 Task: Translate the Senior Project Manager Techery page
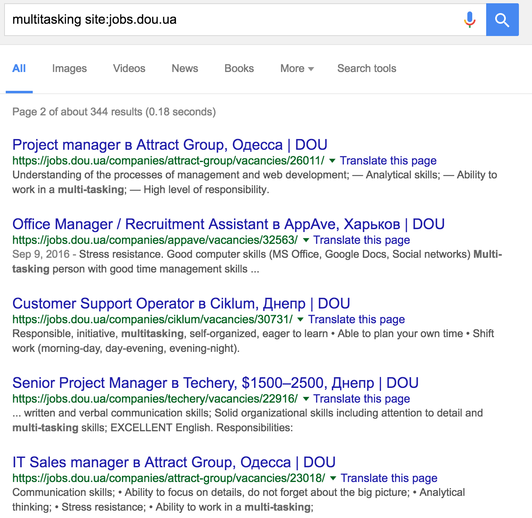362,399
